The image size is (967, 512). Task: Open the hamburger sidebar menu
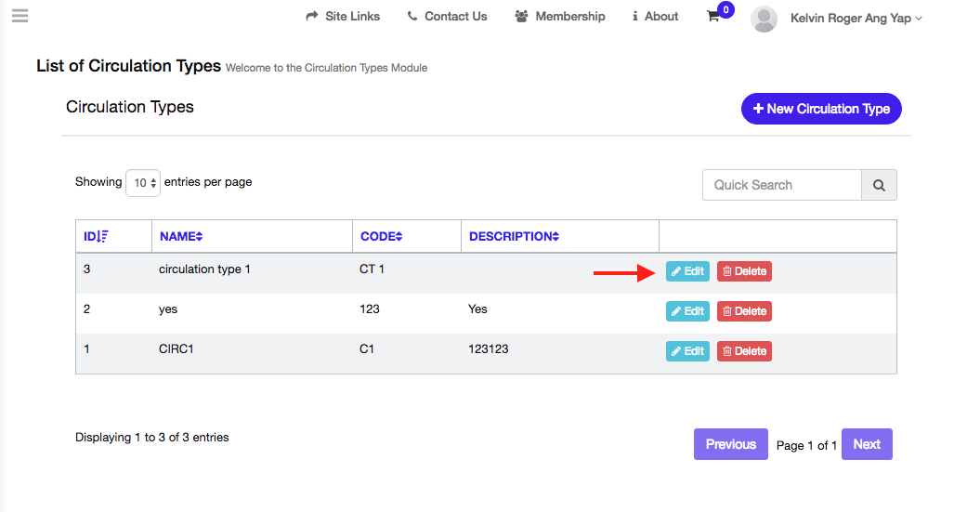point(20,16)
